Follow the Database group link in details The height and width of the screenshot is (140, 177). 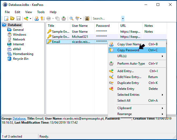click(19, 119)
